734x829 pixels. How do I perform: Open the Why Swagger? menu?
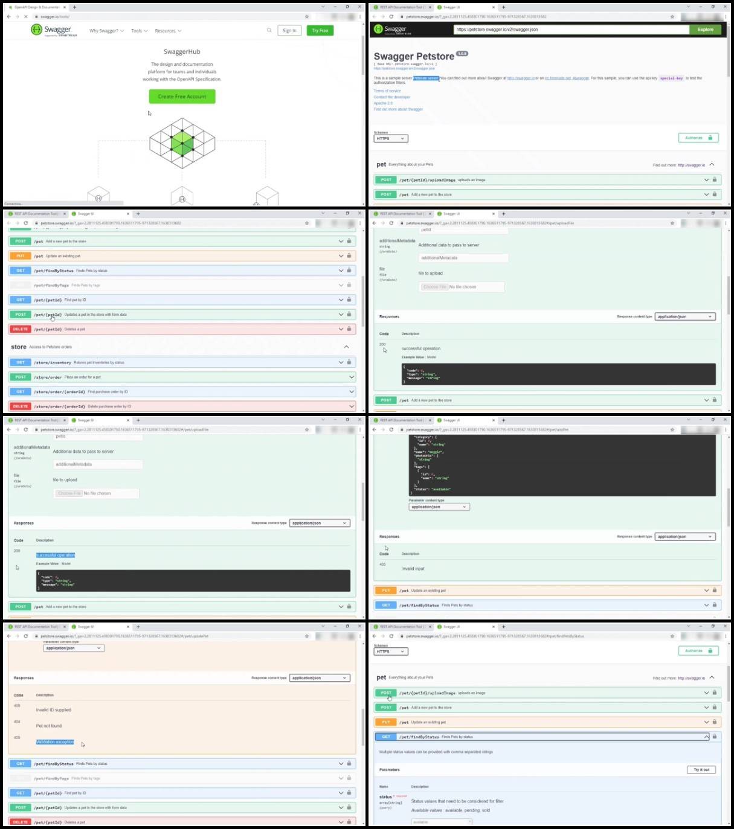(x=107, y=31)
